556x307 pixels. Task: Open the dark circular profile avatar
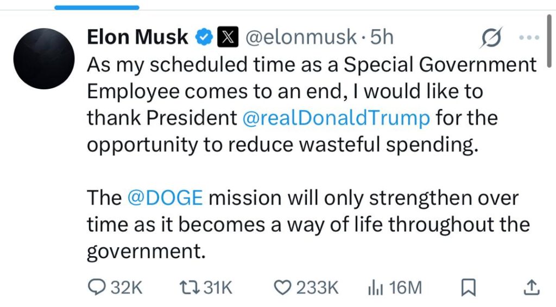[44, 60]
